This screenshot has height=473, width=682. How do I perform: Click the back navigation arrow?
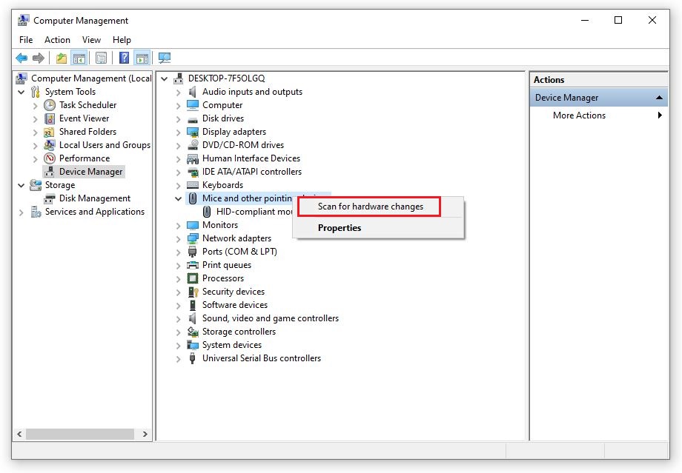[21, 58]
